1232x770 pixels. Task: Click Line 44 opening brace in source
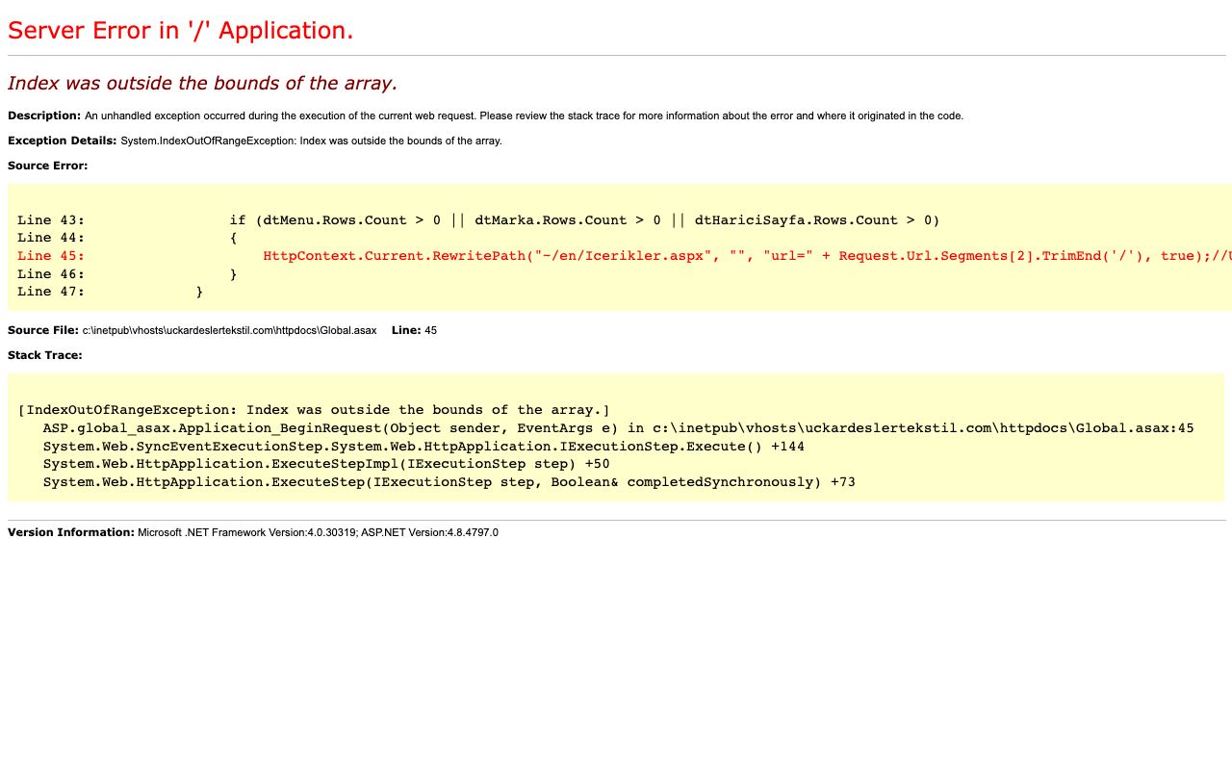coord(127,238)
